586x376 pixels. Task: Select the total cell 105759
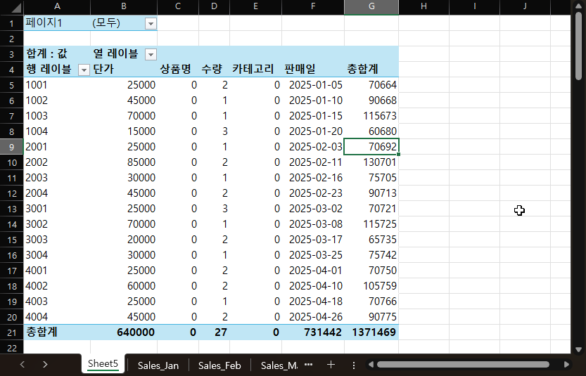371,286
